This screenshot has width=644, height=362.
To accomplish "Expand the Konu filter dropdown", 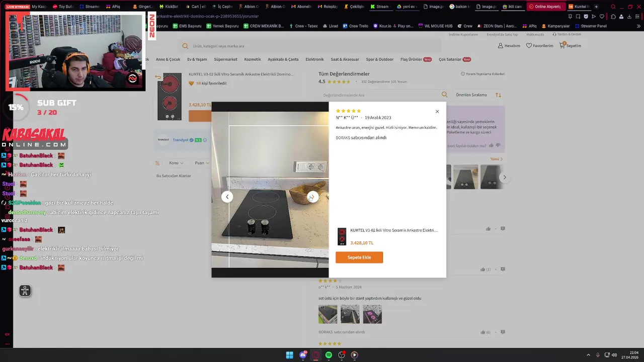I will coord(176,163).
